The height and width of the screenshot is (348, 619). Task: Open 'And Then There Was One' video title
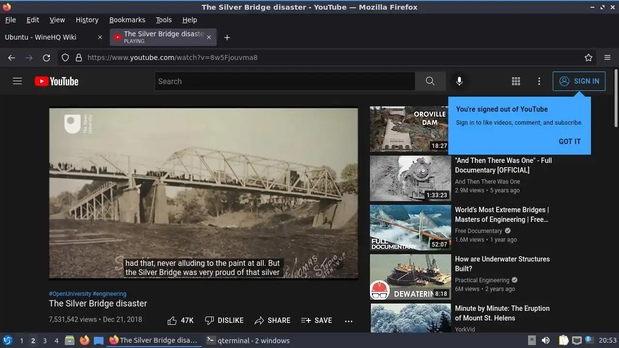click(503, 165)
